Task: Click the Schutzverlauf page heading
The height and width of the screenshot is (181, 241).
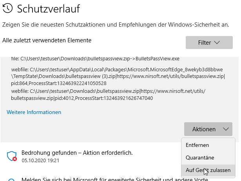Action: click(x=48, y=9)
